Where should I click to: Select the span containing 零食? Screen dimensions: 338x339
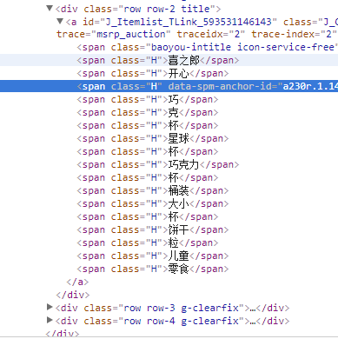coord(153,269)
